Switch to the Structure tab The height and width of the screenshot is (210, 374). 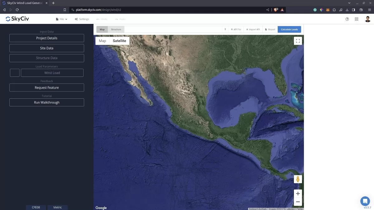pyautogui.click(x=116, y=30)
